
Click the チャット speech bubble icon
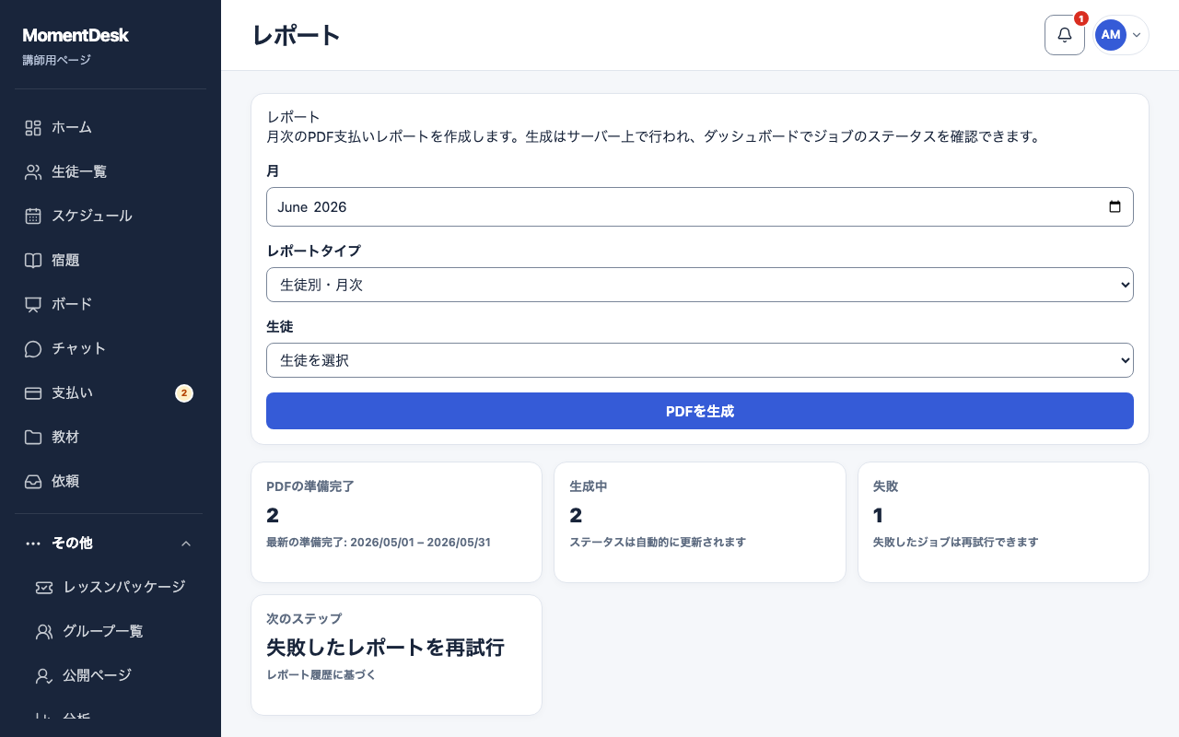pos(33,349)
